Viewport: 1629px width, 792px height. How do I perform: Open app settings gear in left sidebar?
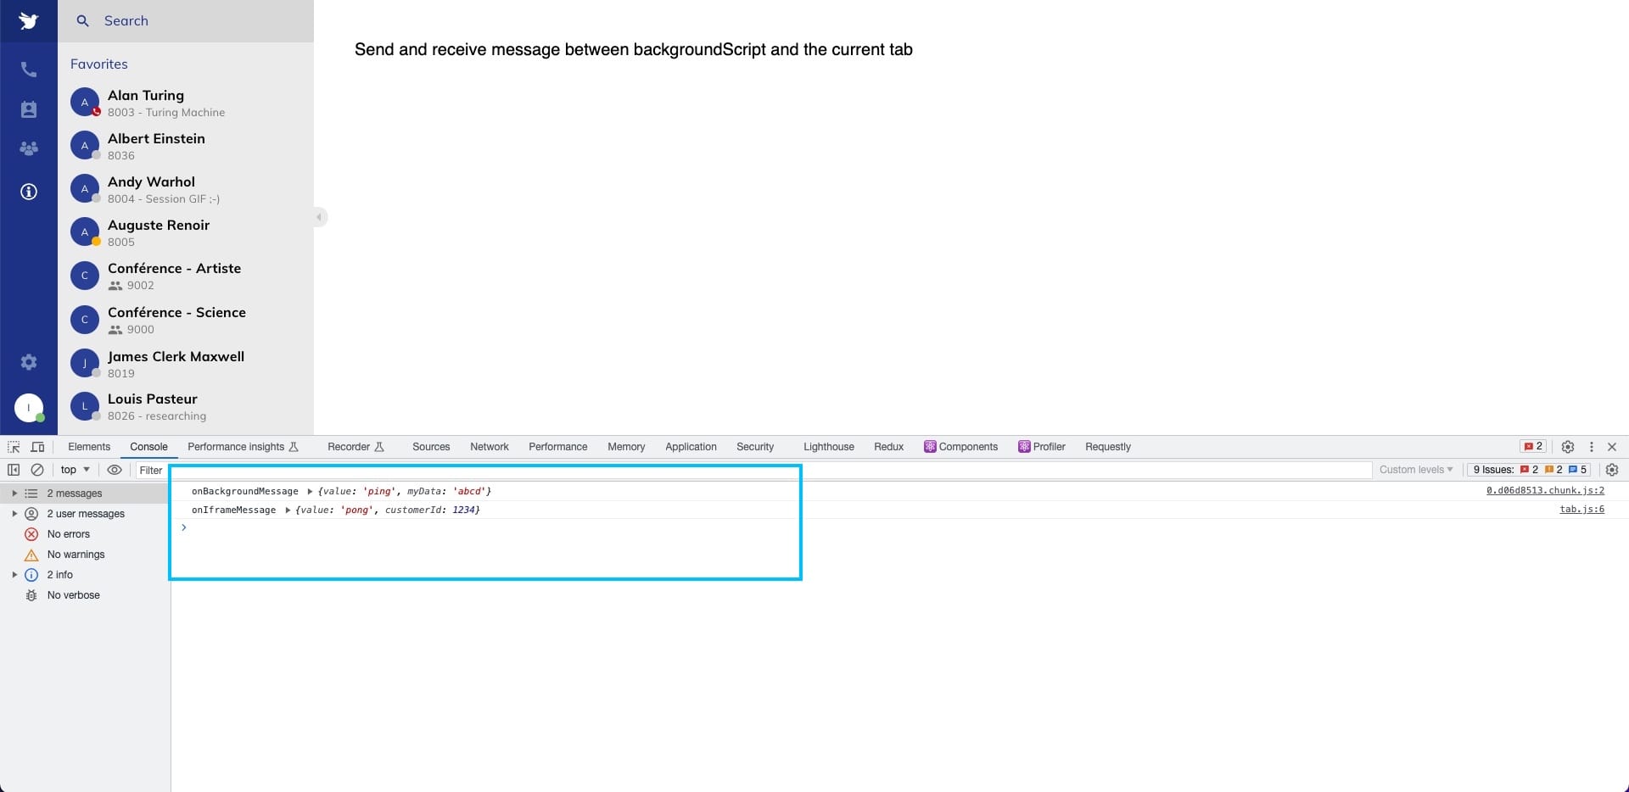[29, 362]
